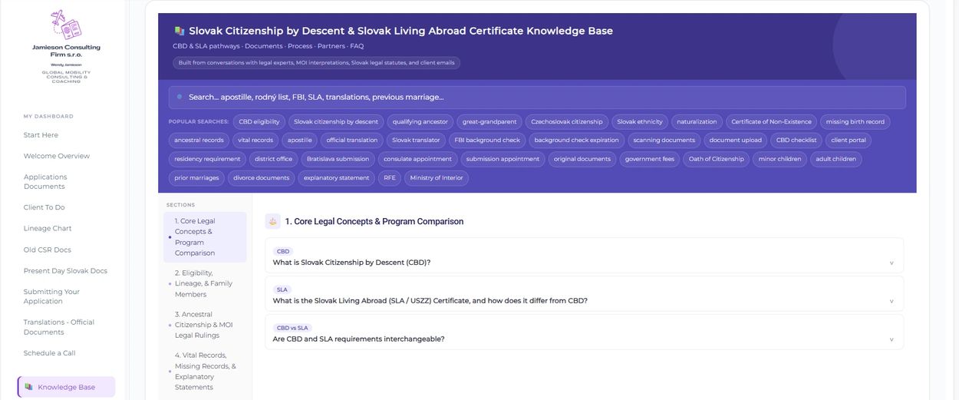Open 'Start Here' in the dashboard sidebar
Screen dimensions: 959x400
click(x=41, y=135)
